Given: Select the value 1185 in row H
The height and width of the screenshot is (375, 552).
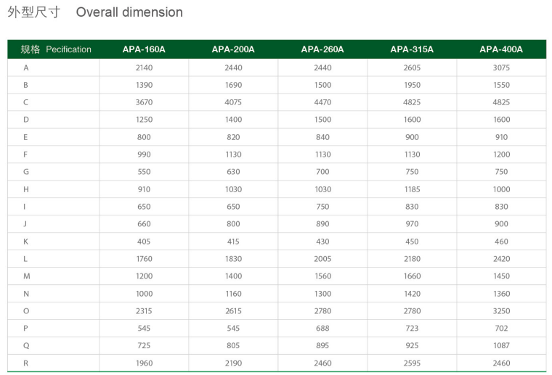Looking at the screenshot, I should pos(412,189).
